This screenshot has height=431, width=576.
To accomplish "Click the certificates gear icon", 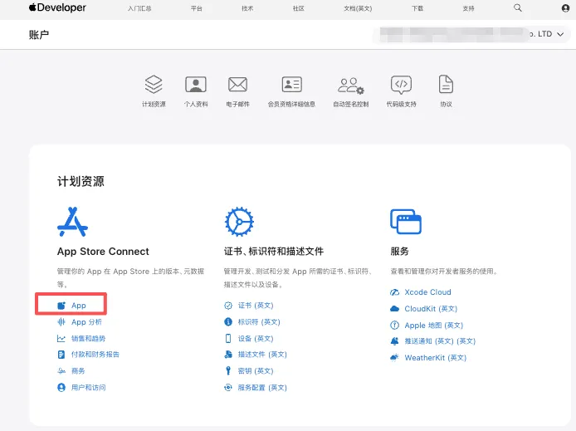I will (239, 222).
